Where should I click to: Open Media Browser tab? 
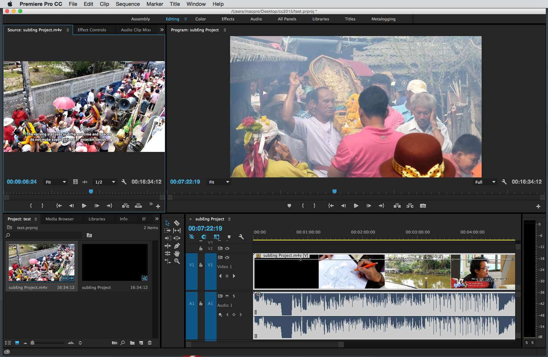(59, 219)
